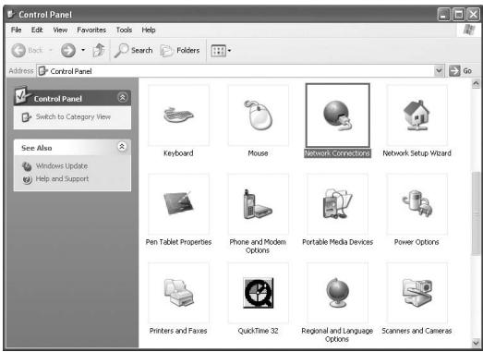Open the Regional and Language Options globe icon
This screenshot has width=483, height=352.
pyautogui.click(x=338, y=293)
